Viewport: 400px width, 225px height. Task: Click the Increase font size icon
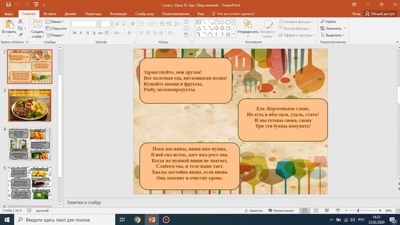click(117, 24)
